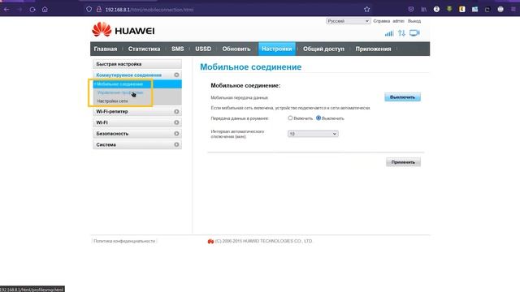Bookmark this page with the star icon
520x292 pixels.
tap(366, 10)
